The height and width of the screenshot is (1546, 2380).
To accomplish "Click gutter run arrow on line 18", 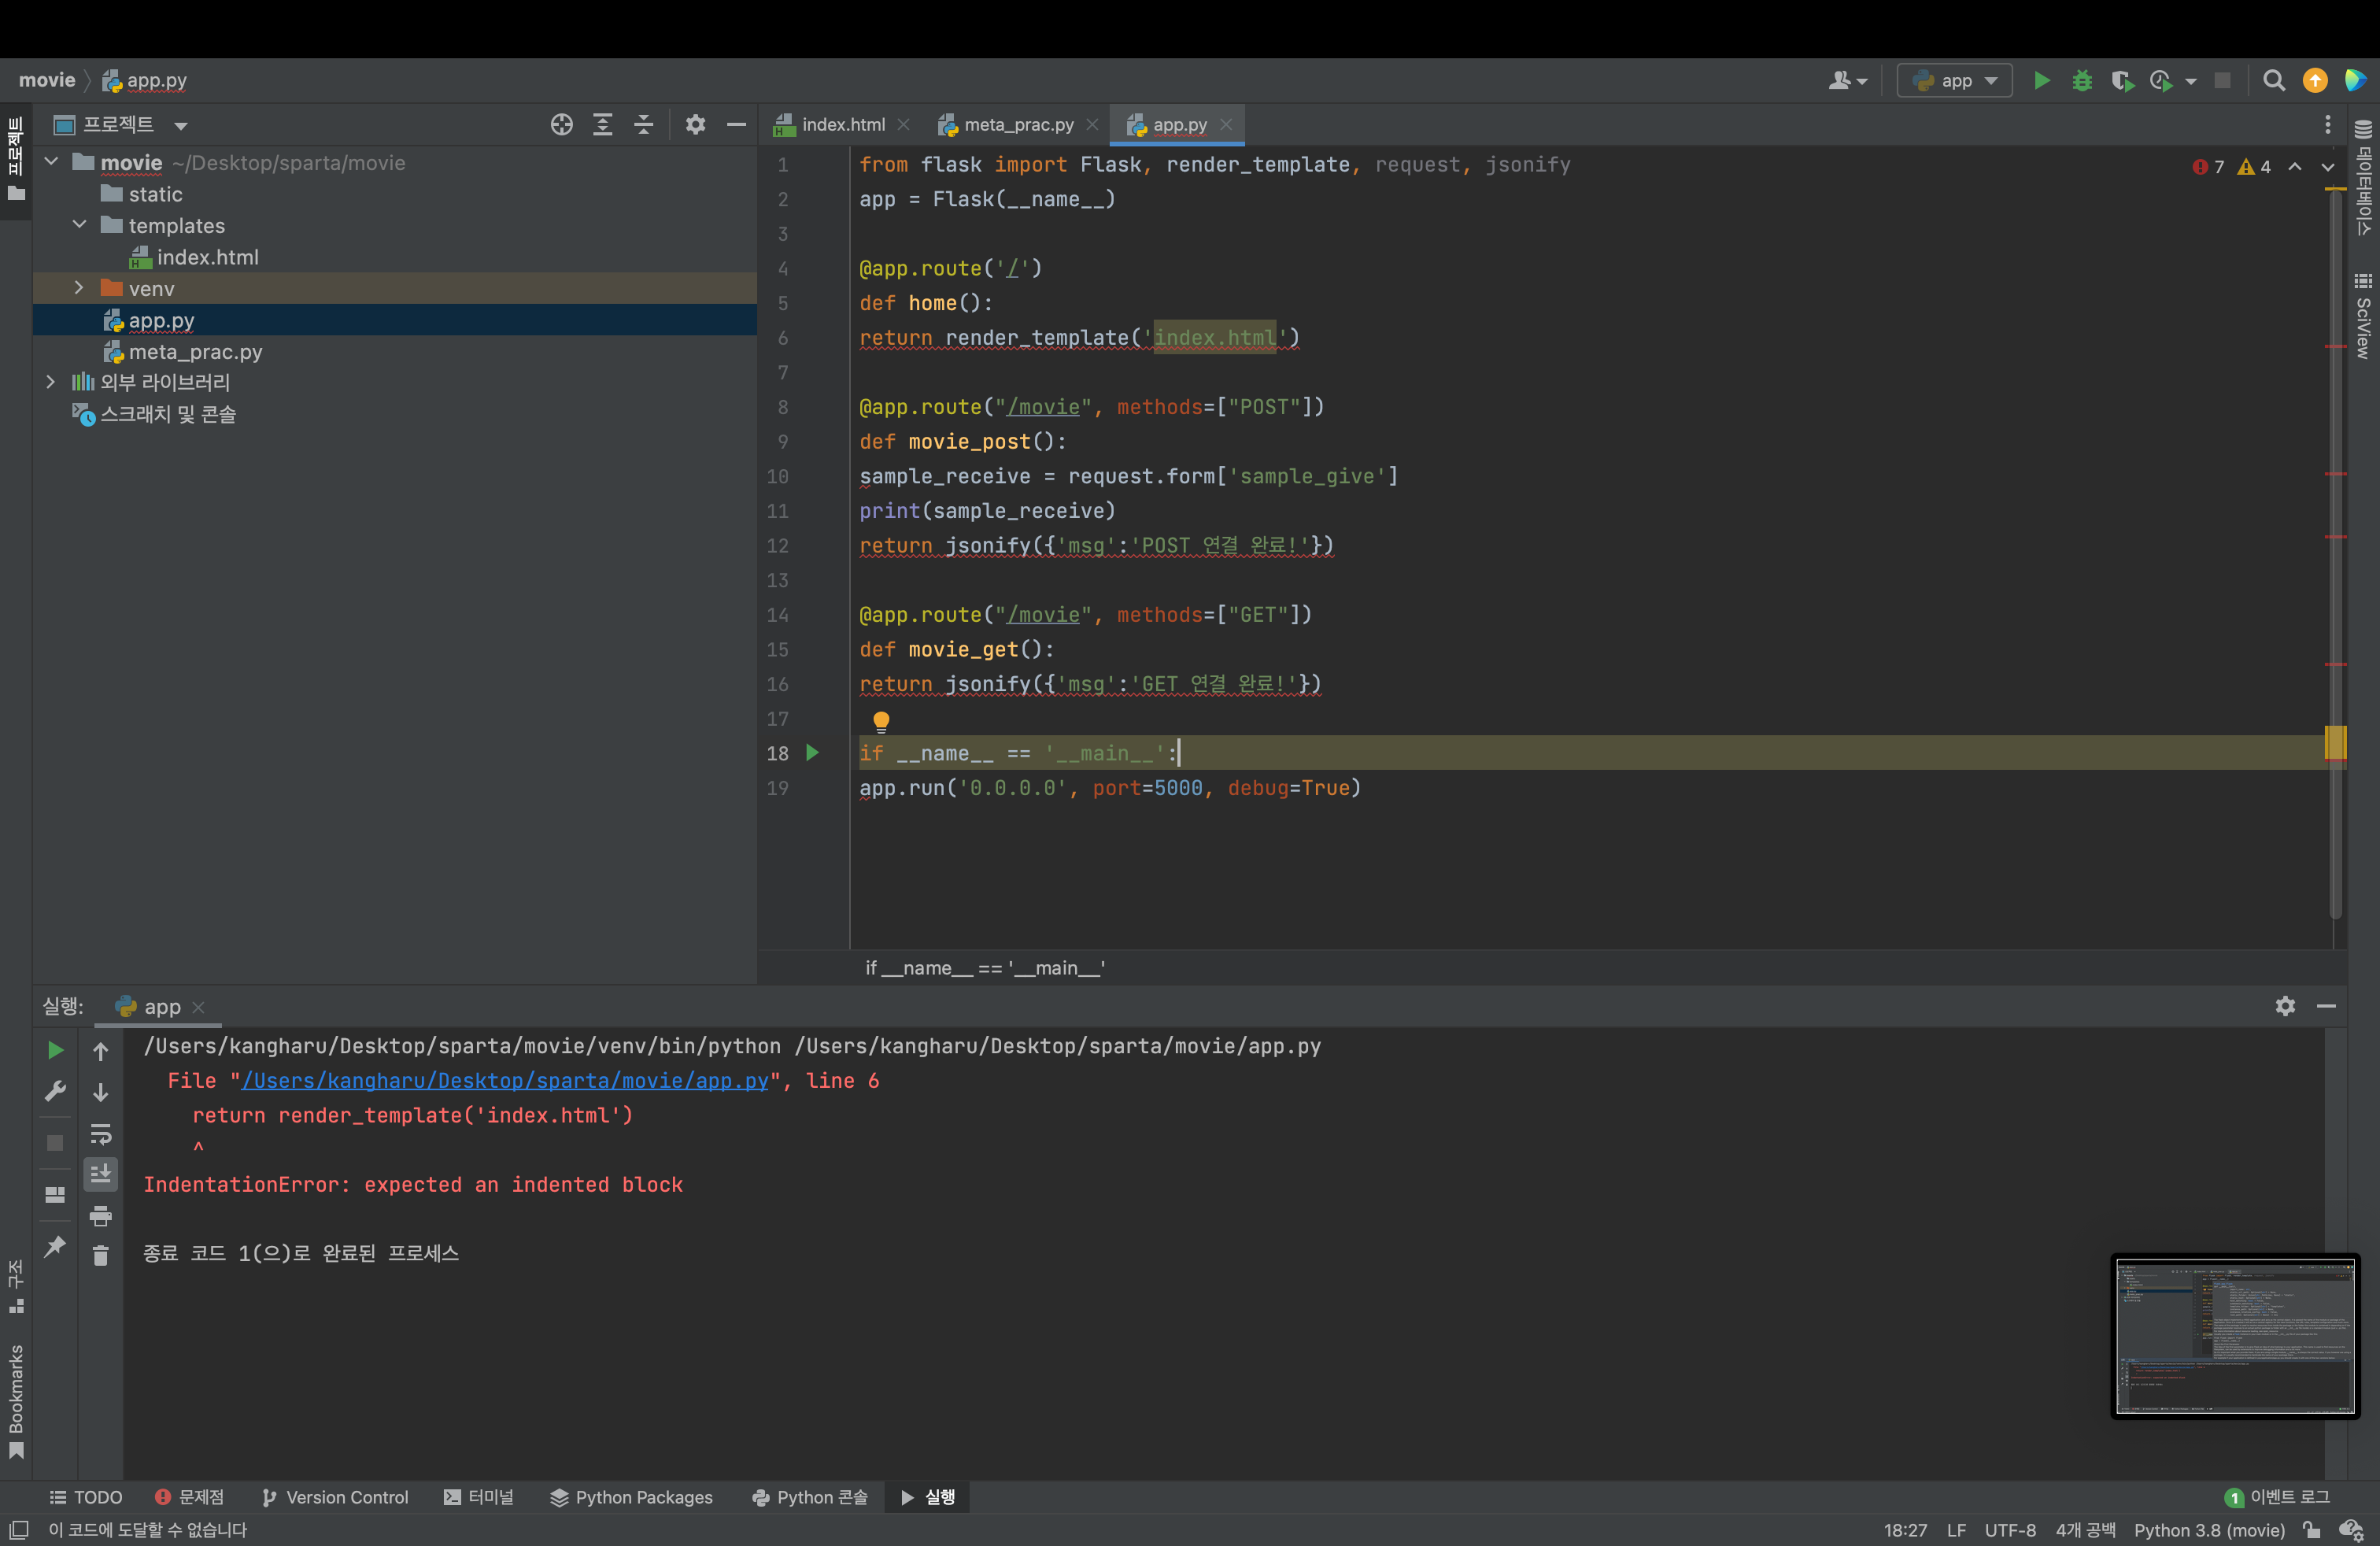I will [813, 753].
